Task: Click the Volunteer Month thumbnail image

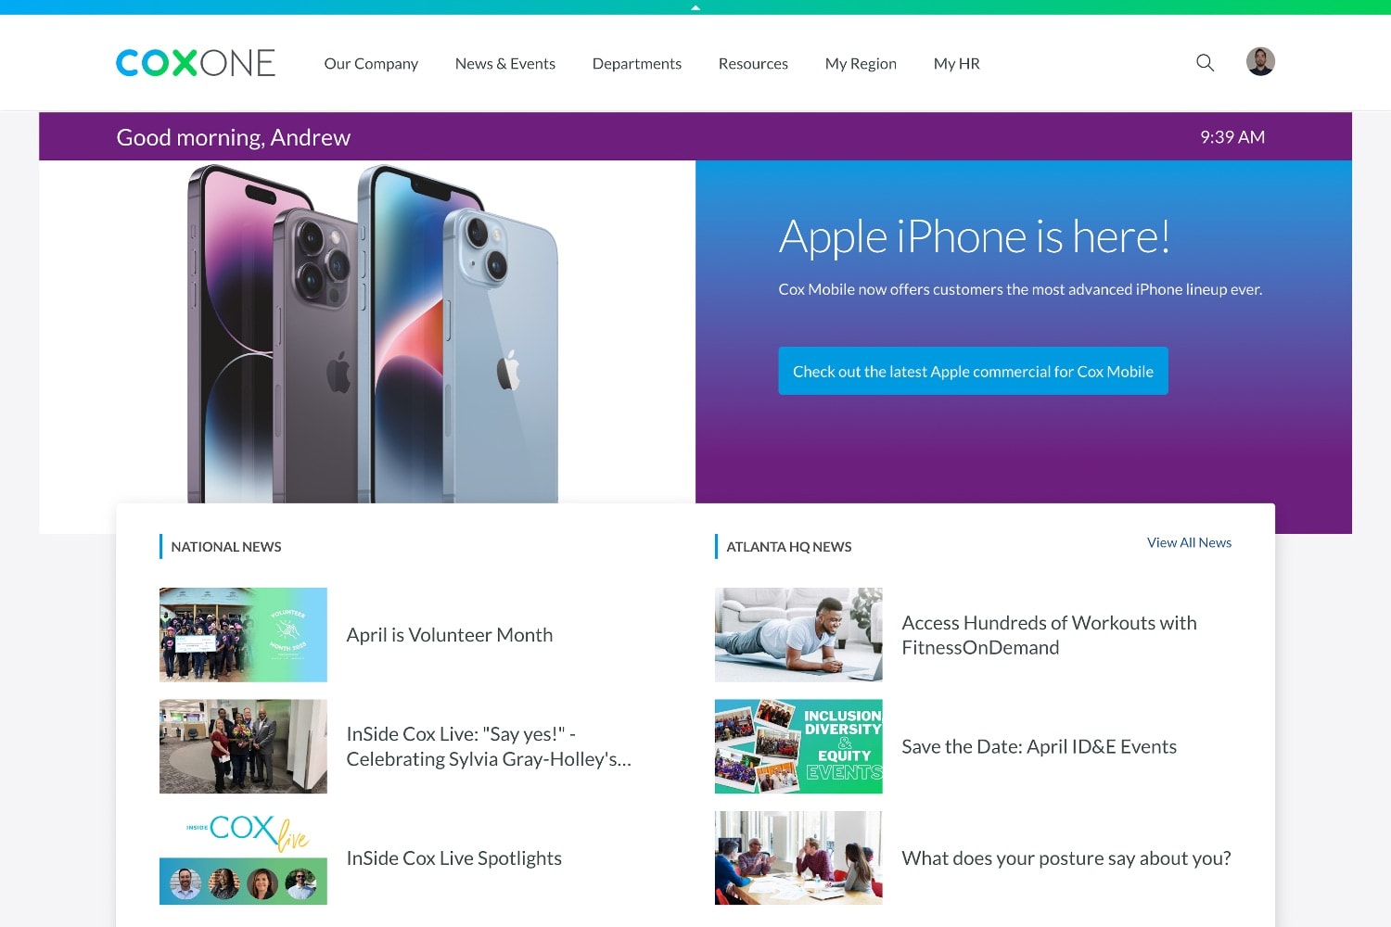Action: click(243, 635)
